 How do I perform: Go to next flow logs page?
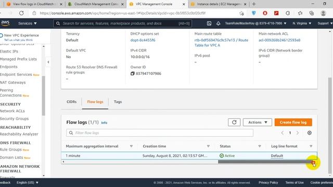[x=298, y=133]
